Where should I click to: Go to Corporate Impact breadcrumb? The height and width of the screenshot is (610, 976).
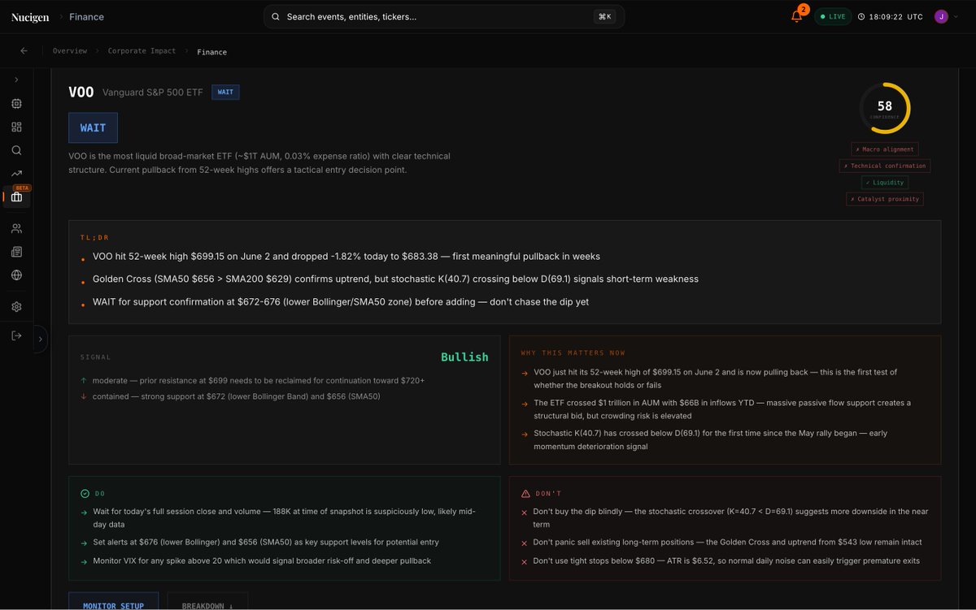tap(142, 51)
